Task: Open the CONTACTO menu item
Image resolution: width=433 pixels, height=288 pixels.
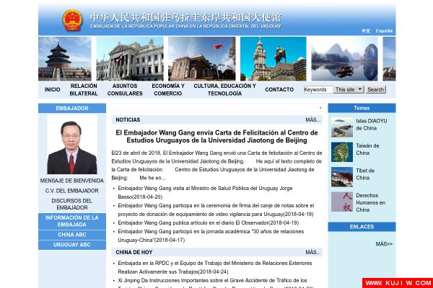Action: point(279,89)
